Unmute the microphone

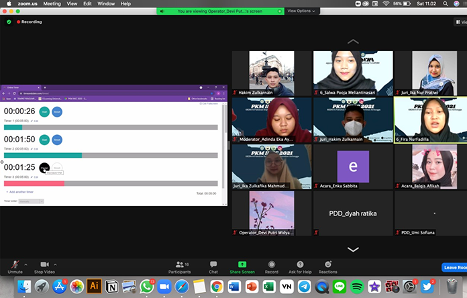point(15,265)
